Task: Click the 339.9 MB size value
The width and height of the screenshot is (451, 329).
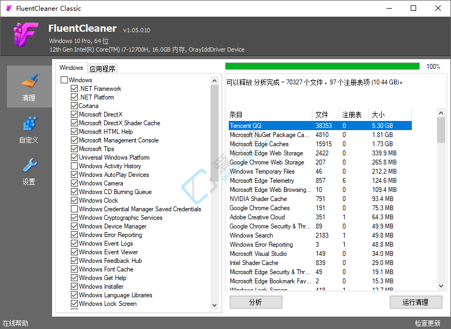Action: click(384, 153)
